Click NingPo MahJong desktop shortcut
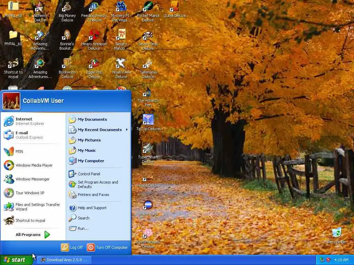This screenshot has height=265, width=354. (121, 40)
